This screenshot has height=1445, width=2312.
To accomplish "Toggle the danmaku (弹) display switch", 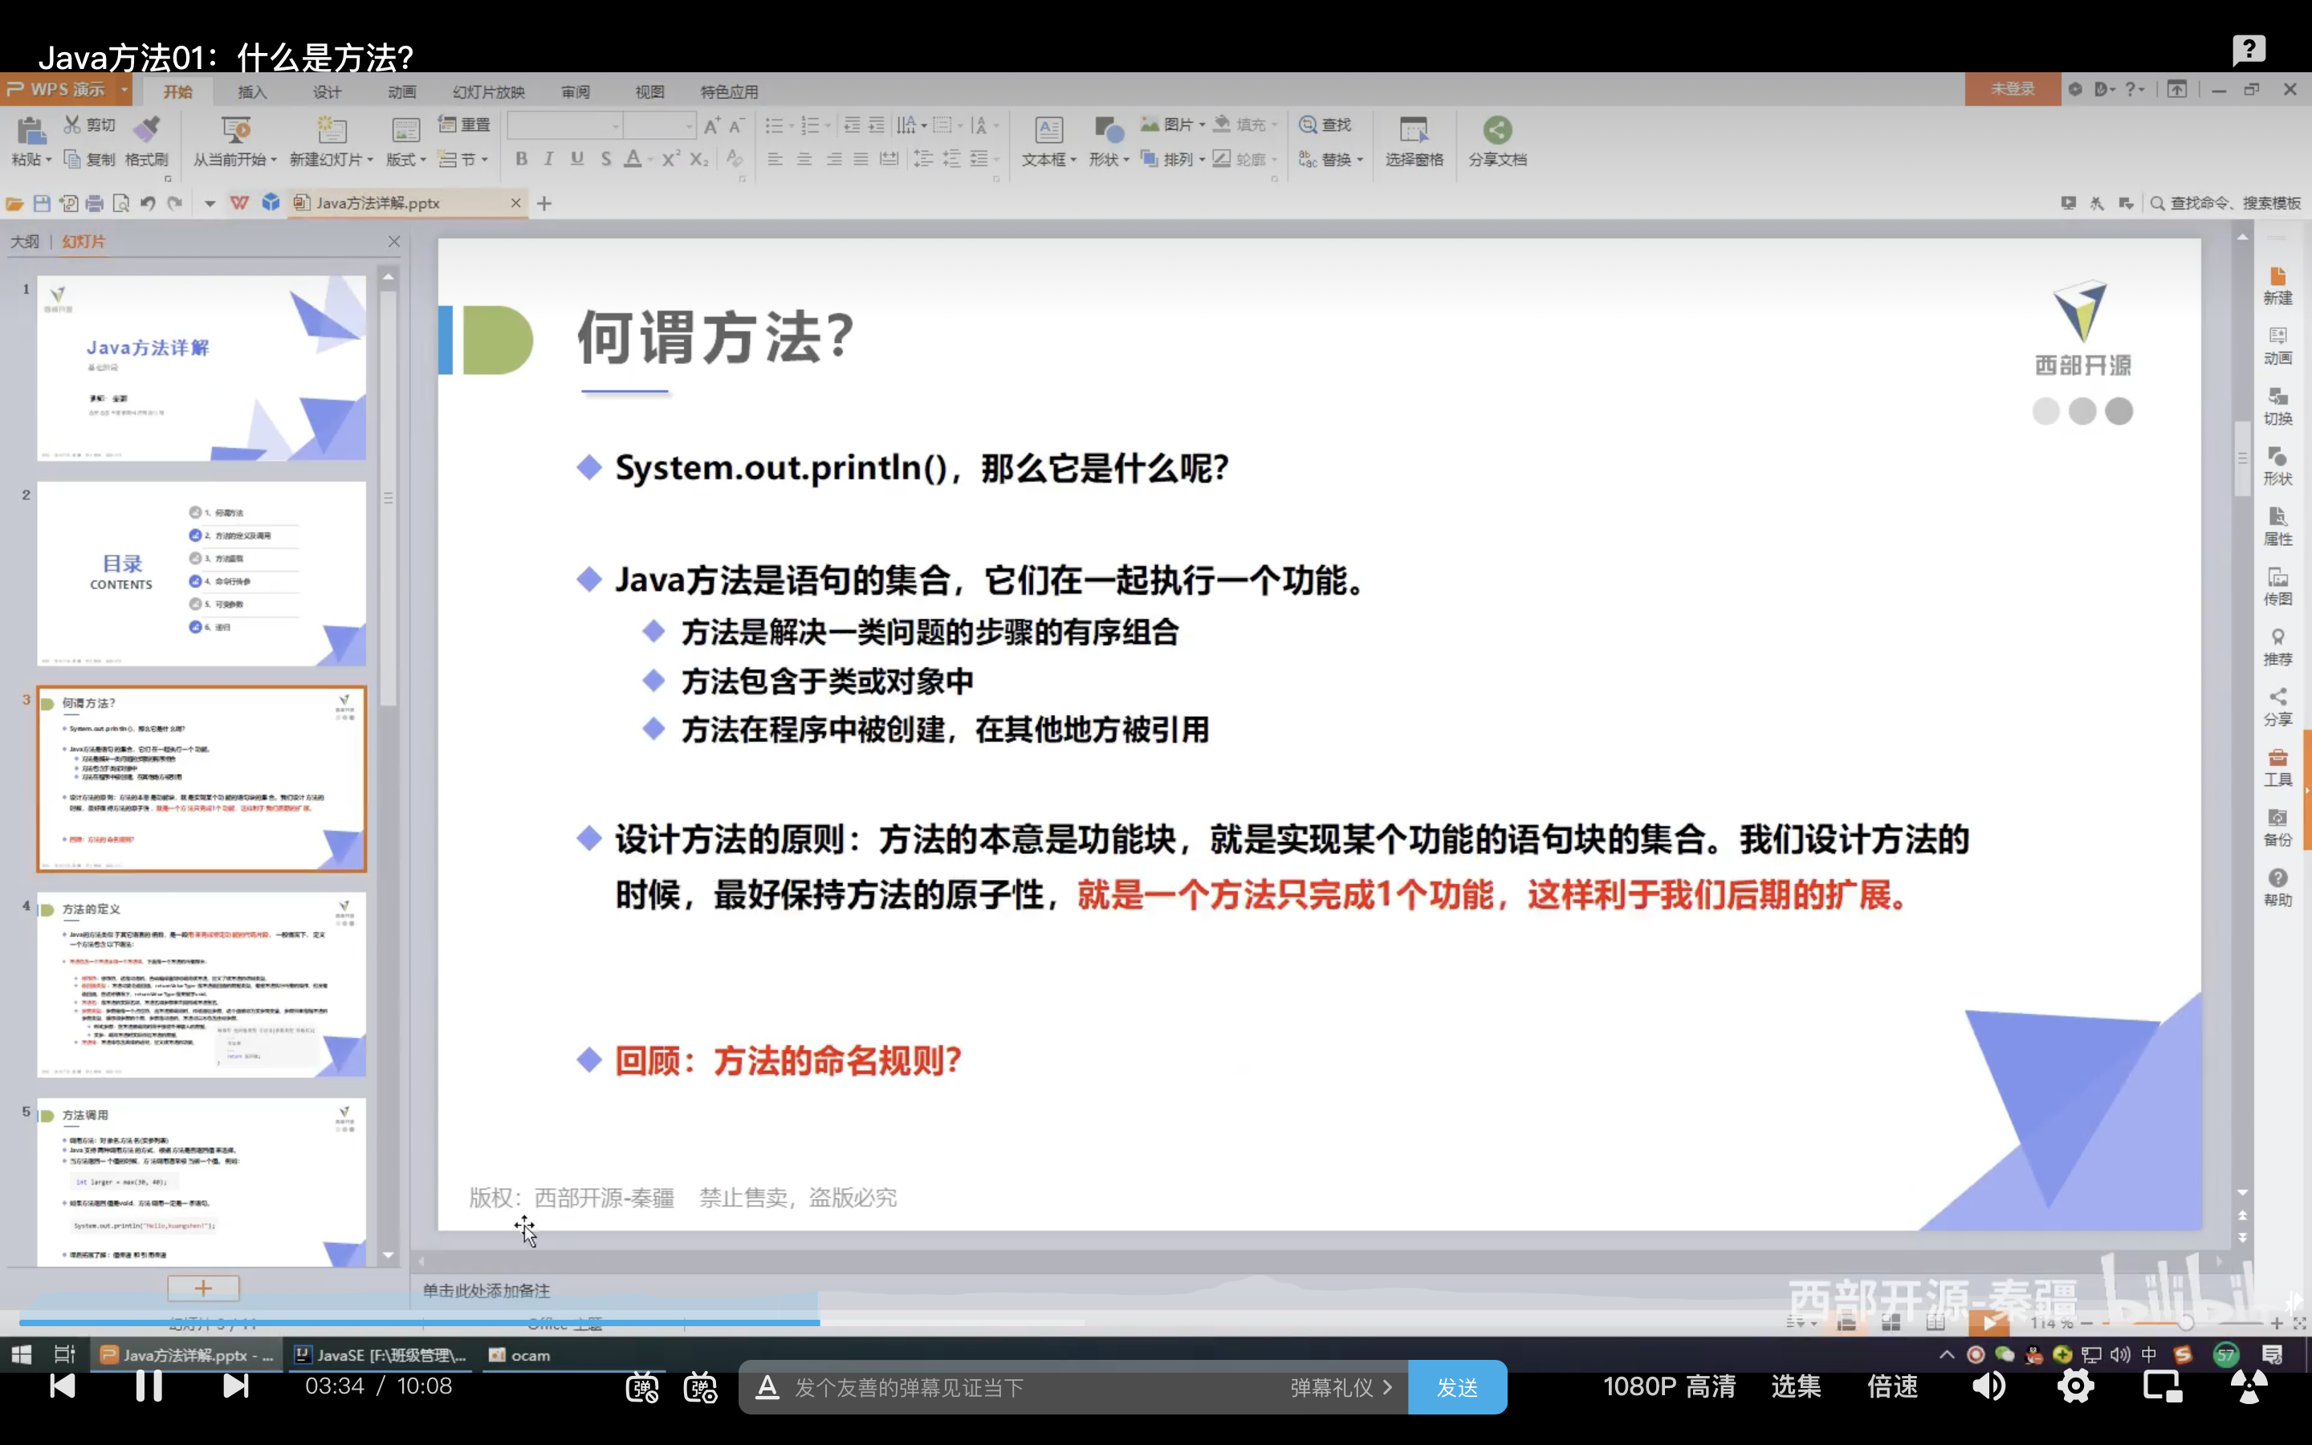I will (641, 1386).
